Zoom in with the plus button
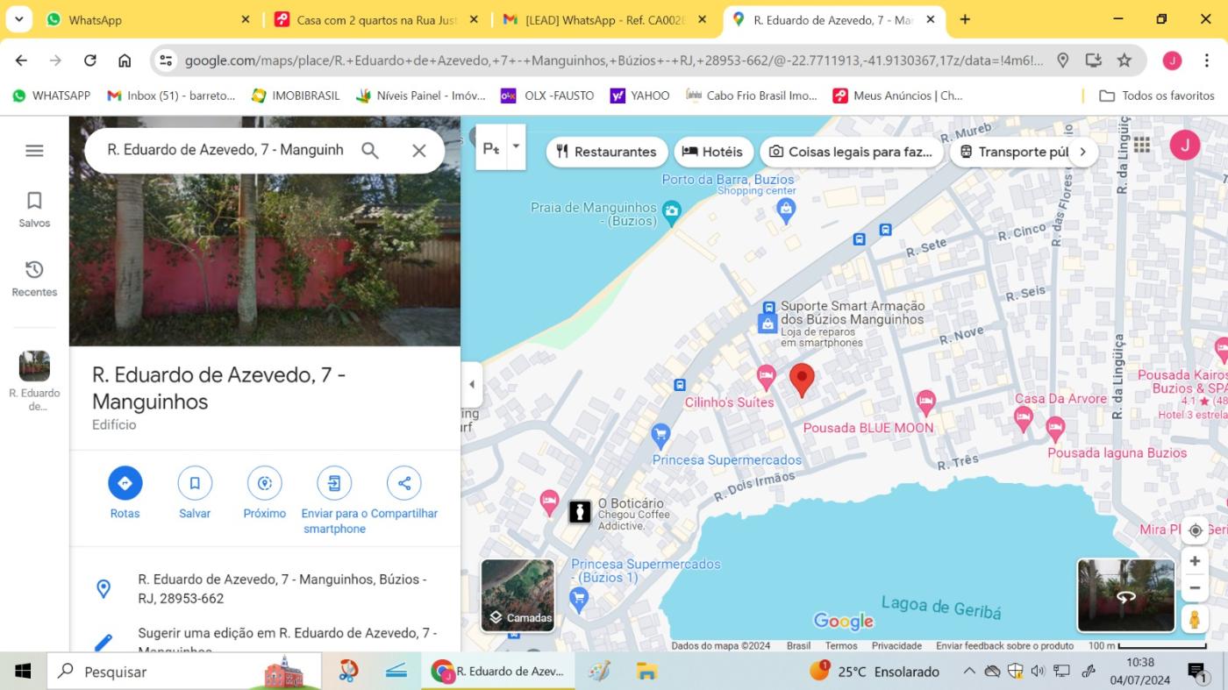 pos(1195,561)
